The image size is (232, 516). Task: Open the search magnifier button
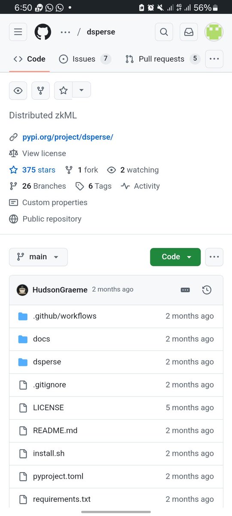[x=164, y=32]
